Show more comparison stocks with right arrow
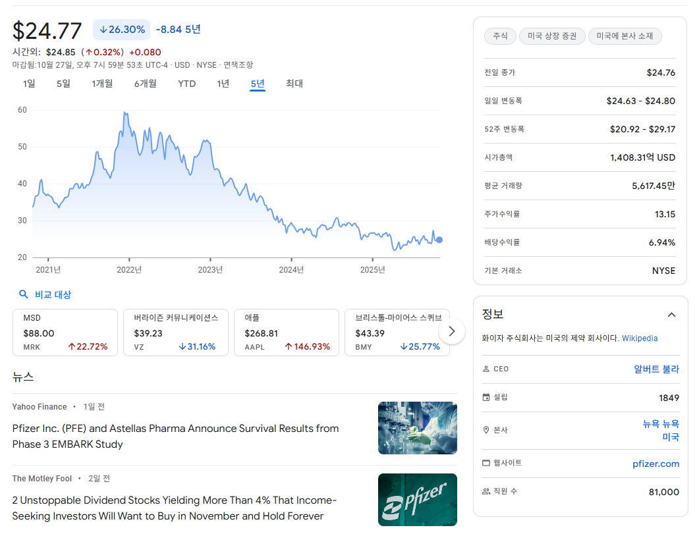This screenshot has height=536, width=695. [452, 331]
